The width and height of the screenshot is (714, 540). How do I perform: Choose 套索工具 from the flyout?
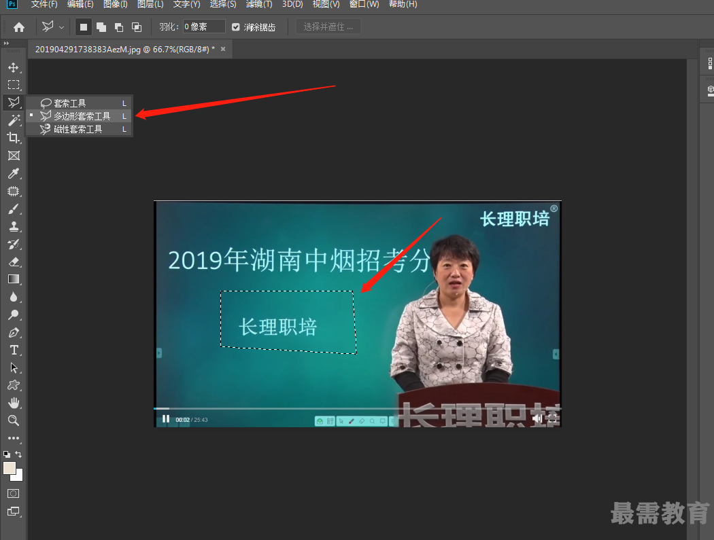(x=80, y=103)
